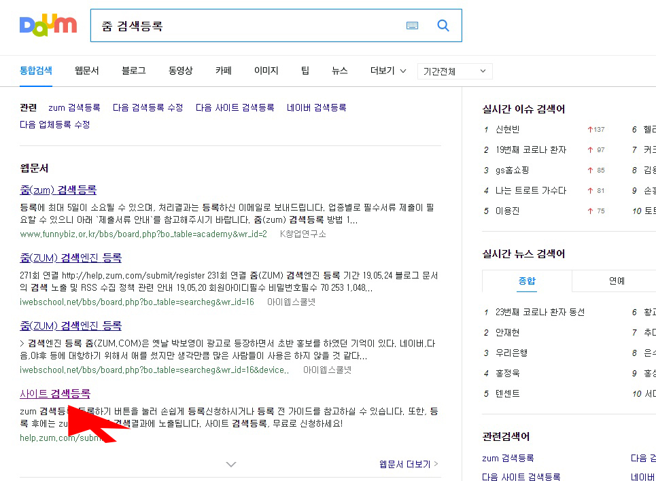Click the magnifier search button
This screenshot has width=656, height=481.
pos(443,26)
